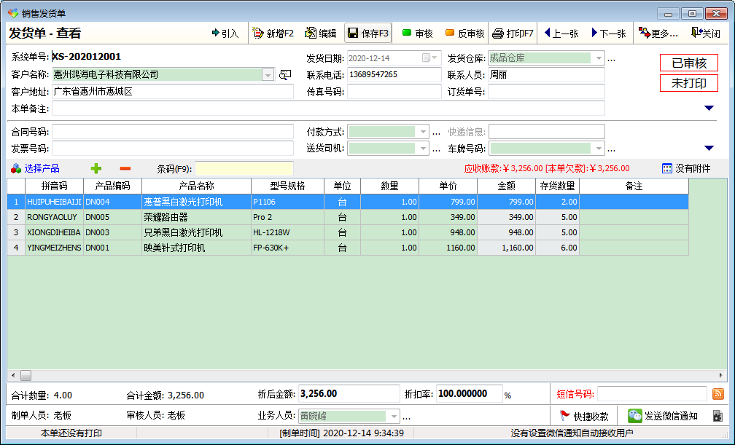Click the 条码(F9) barcode input field
Viewport: 735px width, 445px height.
tap(244, 168)
